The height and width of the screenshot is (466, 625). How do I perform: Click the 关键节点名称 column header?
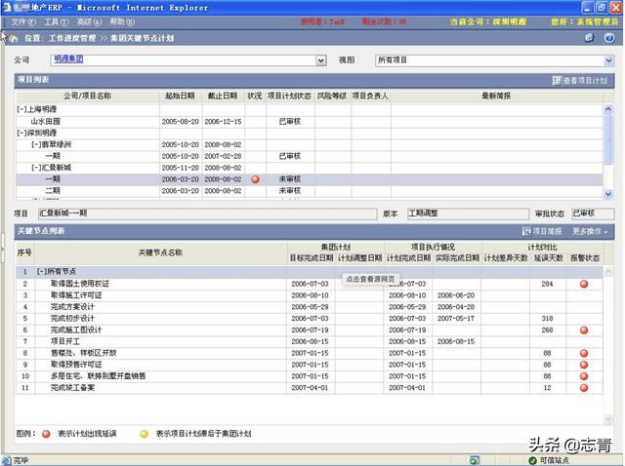160,252
